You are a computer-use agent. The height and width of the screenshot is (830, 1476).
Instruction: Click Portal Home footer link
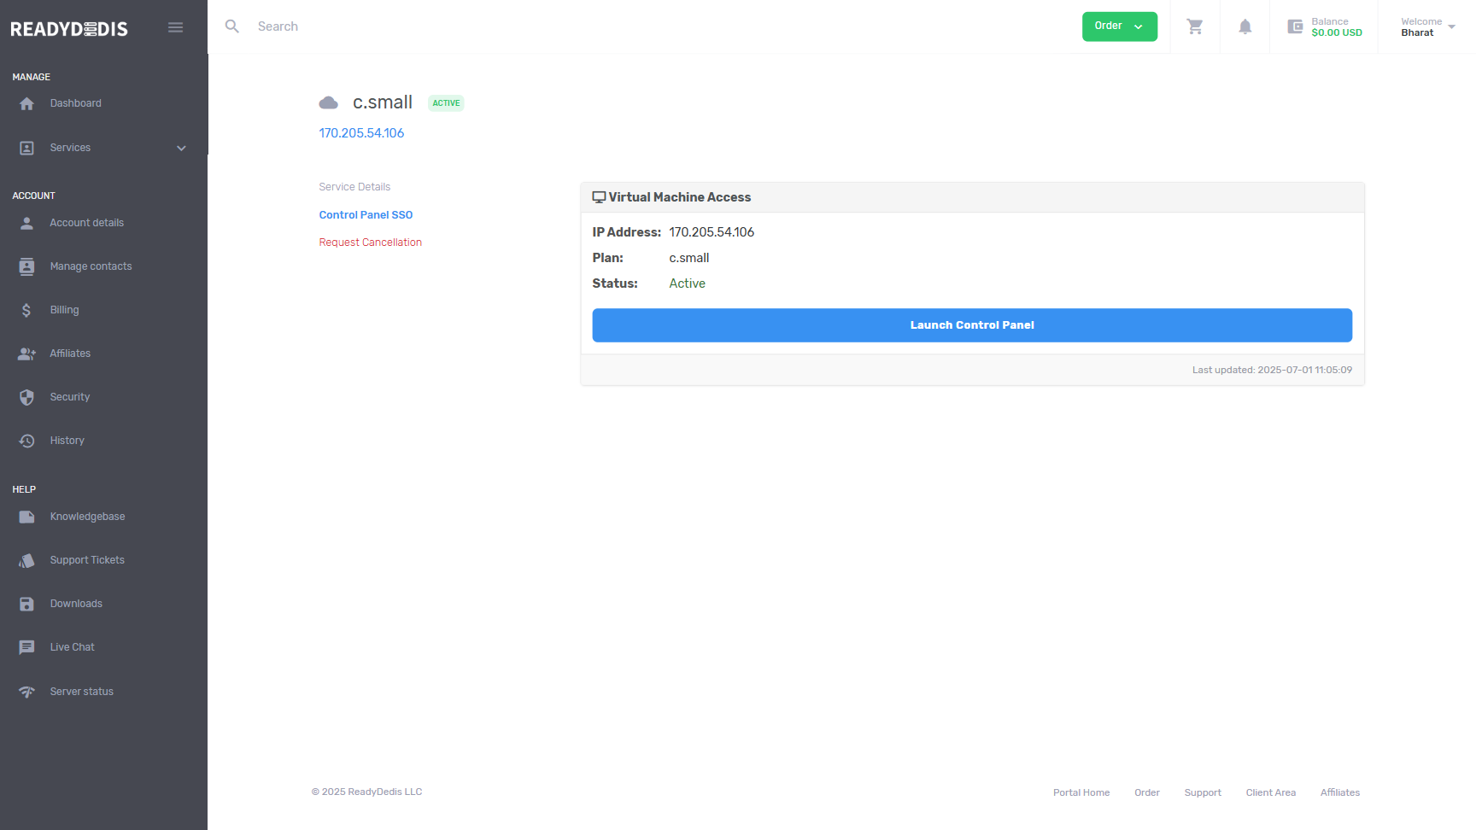1081,792
